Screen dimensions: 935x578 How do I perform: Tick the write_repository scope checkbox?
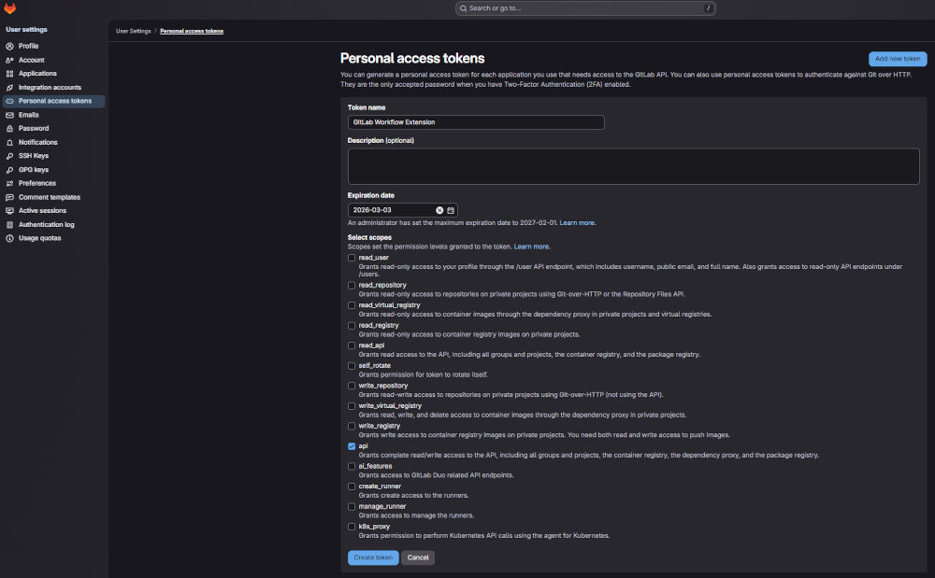[x=352, y=386]
